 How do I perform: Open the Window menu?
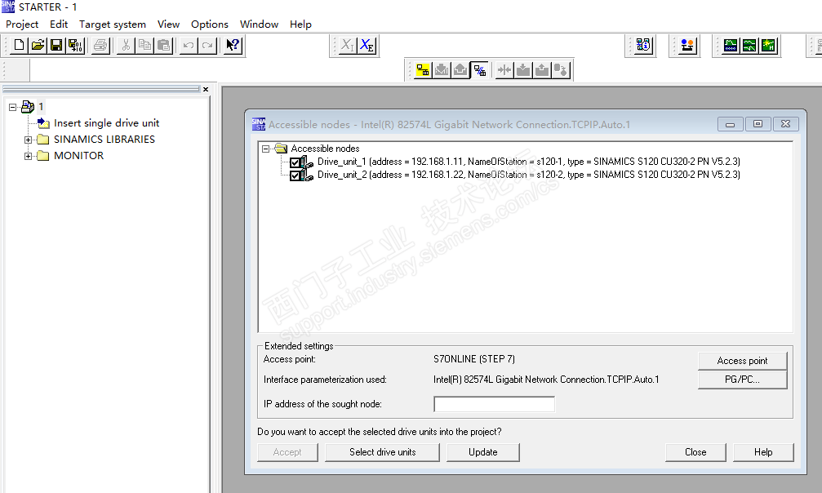tap(259, 24)
